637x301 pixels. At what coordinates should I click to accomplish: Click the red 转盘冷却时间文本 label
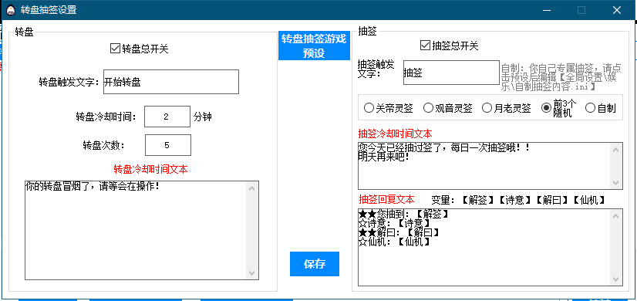(x=150, y=169)
